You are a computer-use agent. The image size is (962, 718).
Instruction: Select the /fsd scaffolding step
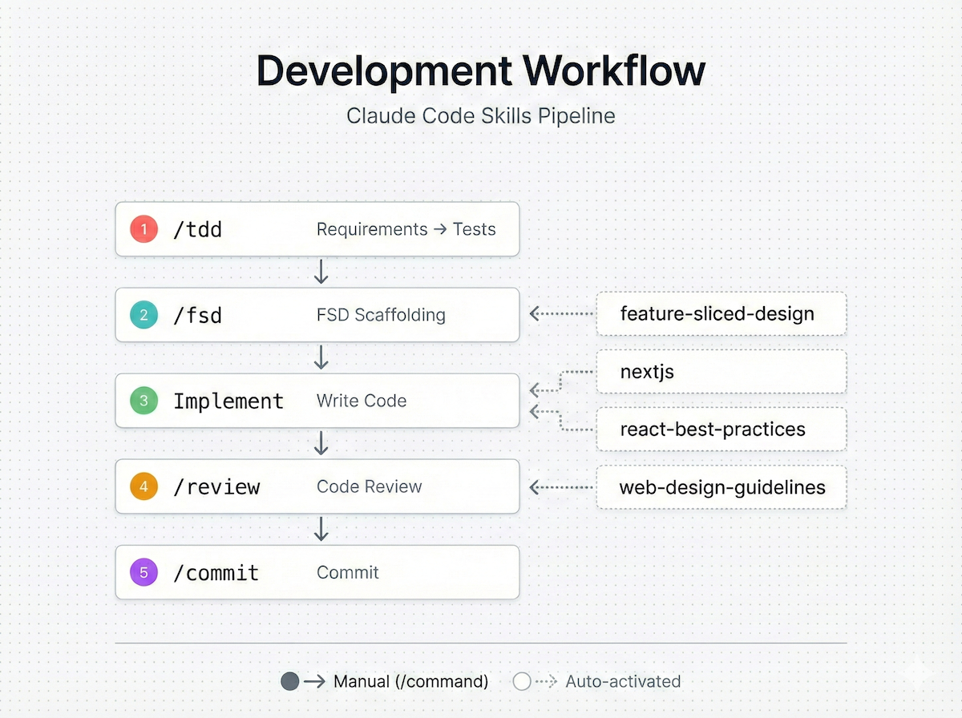point(317,315)
